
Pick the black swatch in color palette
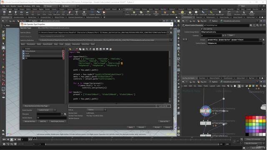click(x=247, y=135)
